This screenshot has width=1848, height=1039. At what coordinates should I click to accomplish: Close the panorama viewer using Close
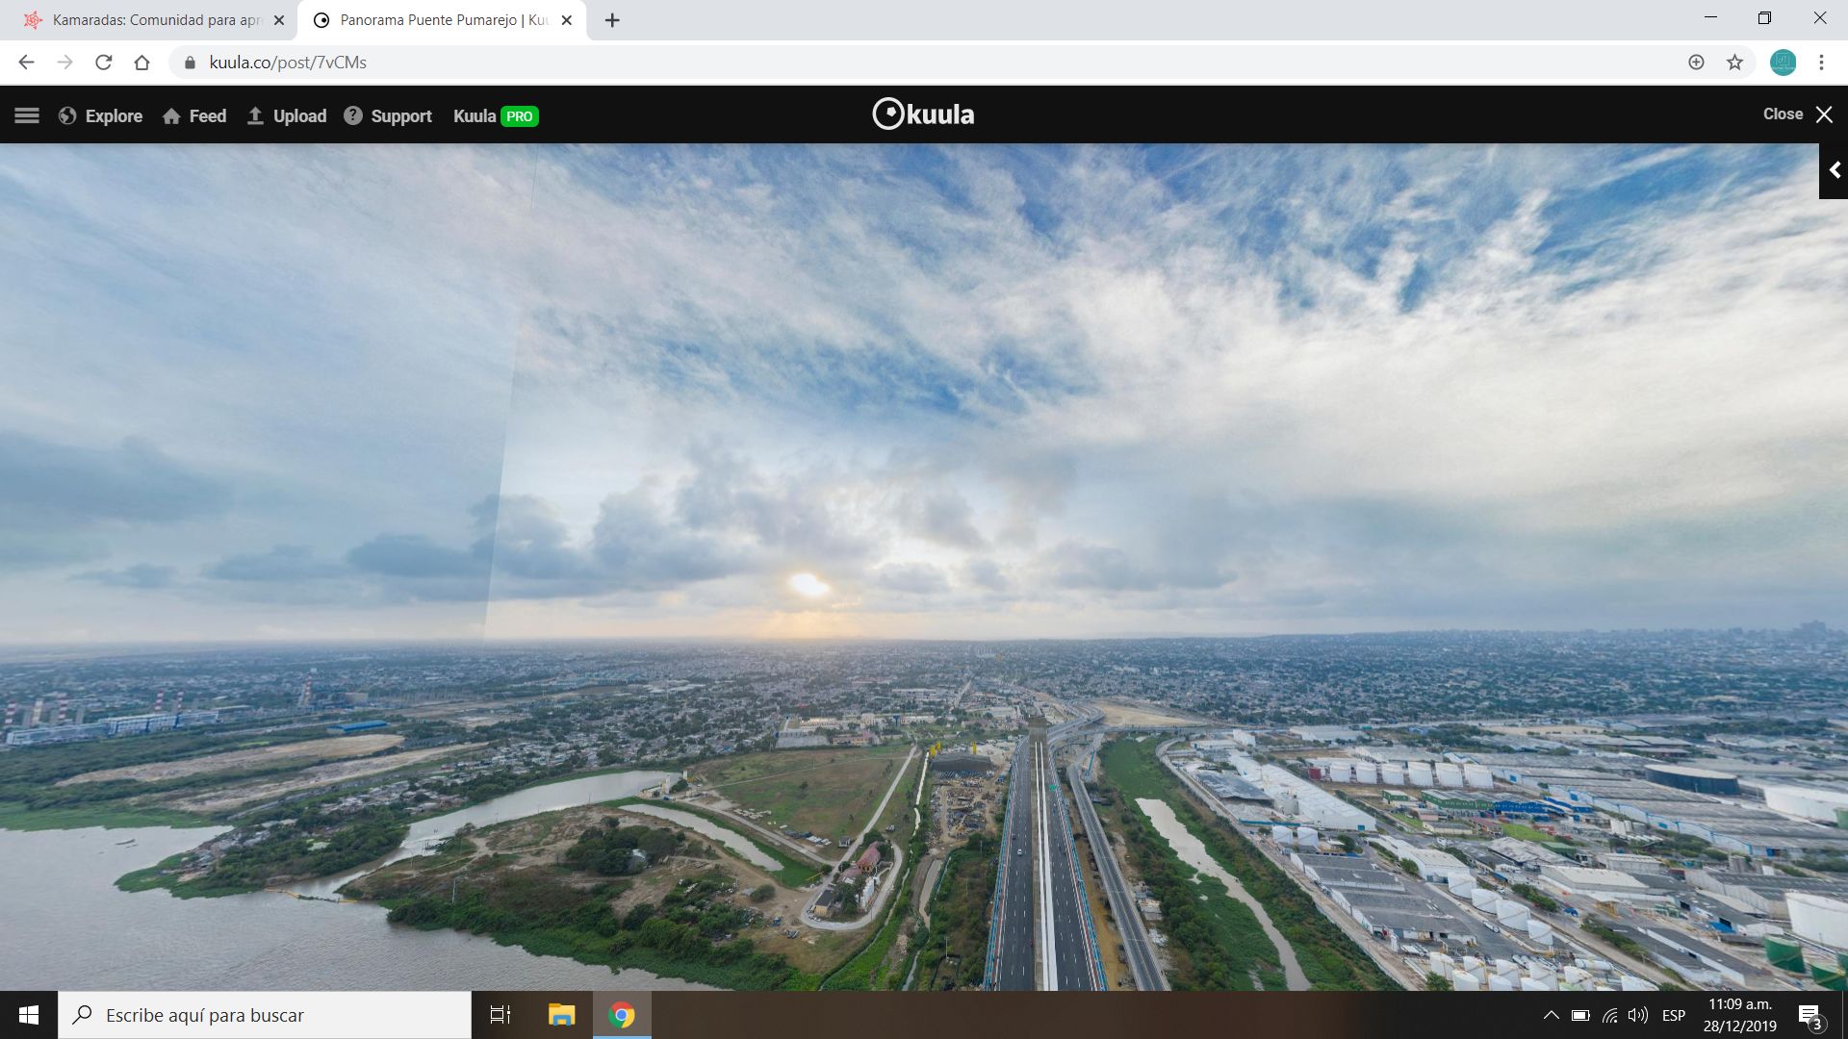click(x=1797, y=114)
